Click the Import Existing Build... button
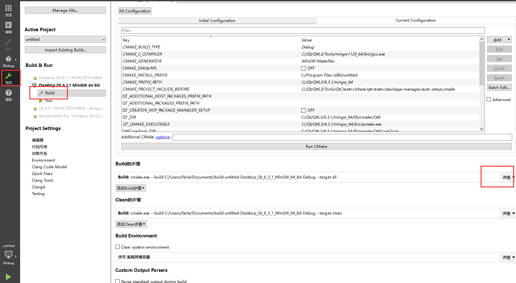 tap(65, 50)
